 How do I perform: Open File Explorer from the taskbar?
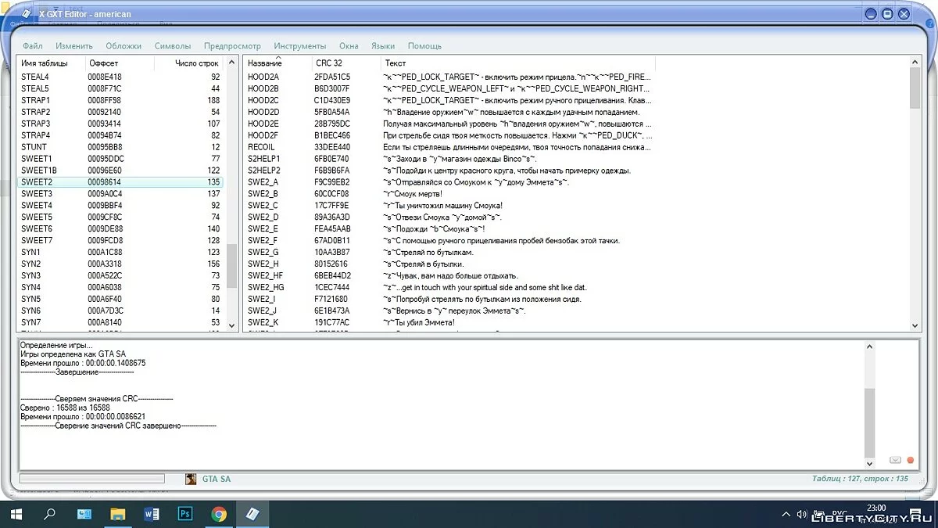point(117,514)
